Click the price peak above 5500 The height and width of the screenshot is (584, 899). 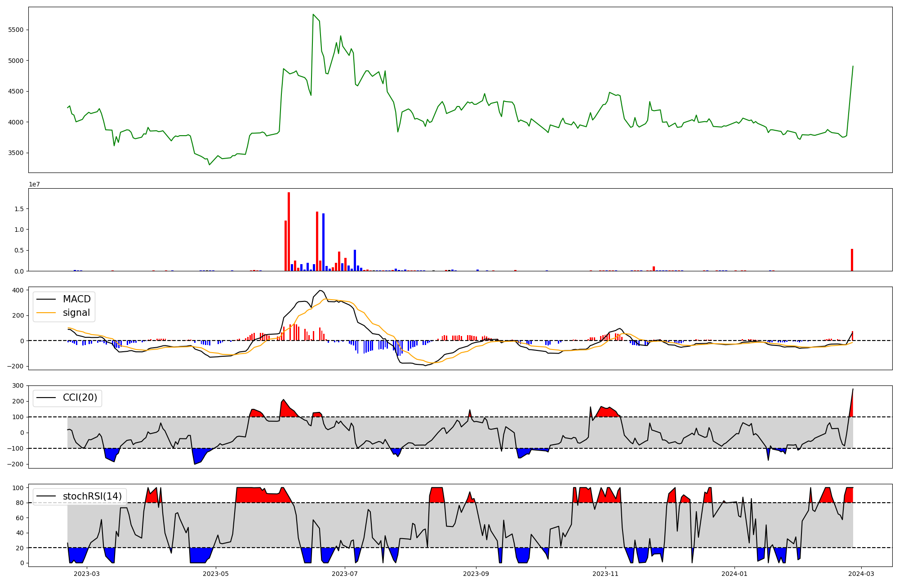(x=313, y=15)
